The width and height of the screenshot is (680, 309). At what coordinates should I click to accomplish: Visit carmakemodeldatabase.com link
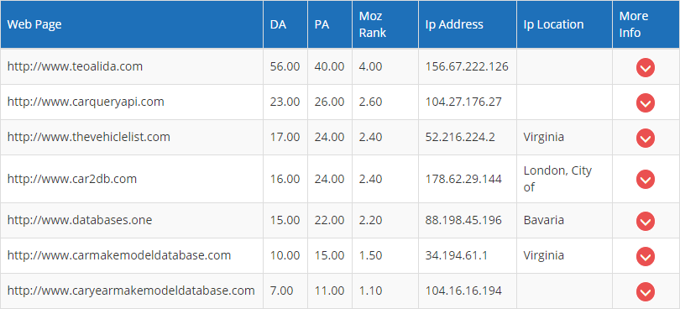[119, 255]
